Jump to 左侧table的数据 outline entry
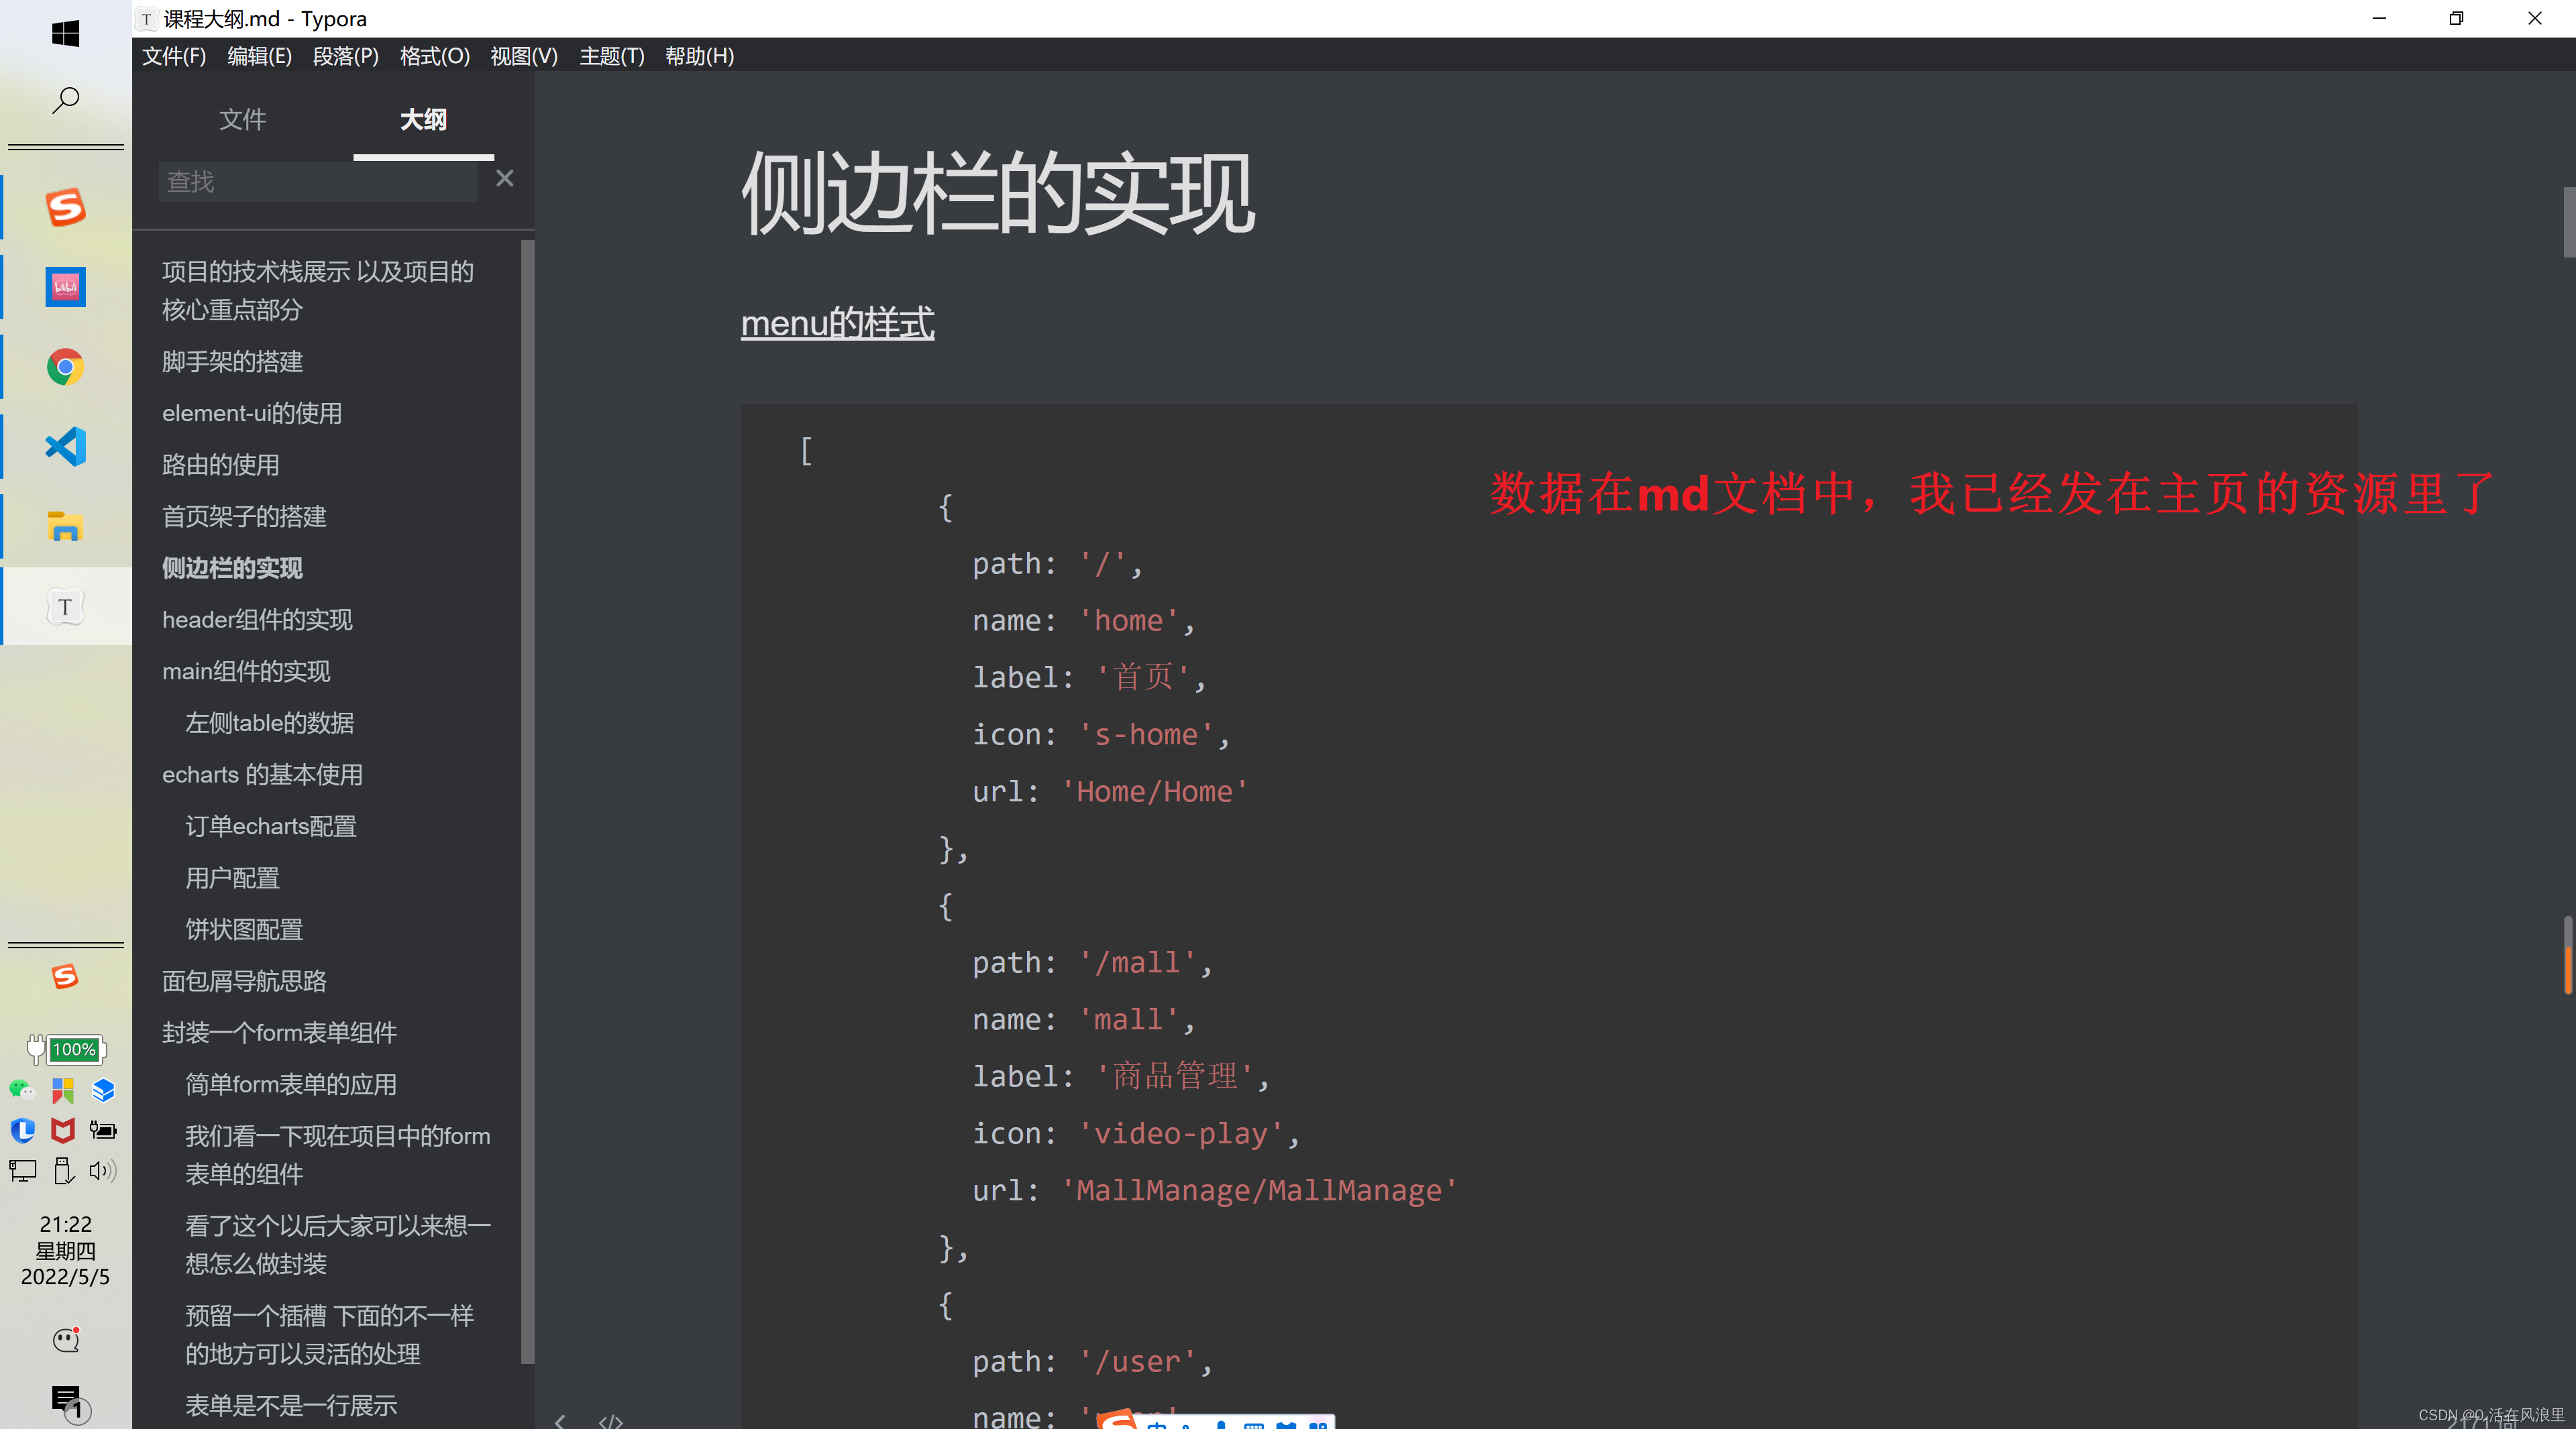Image resolution: width=2576 pixels, height=1429 pixels. pos(270,722)
